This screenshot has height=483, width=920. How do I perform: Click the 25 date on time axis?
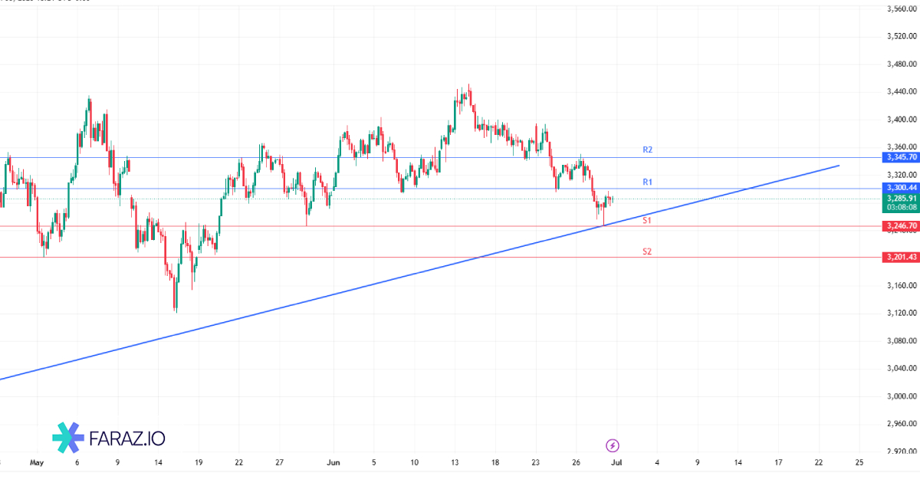coord(859,463)
